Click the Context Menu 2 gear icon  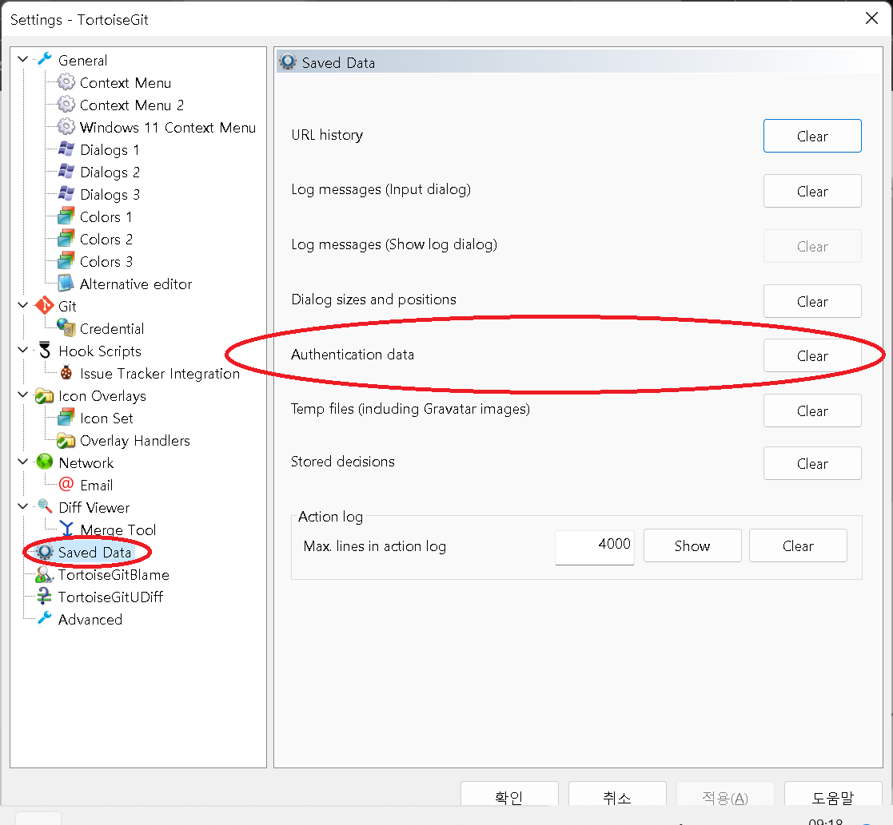[66, 104]
